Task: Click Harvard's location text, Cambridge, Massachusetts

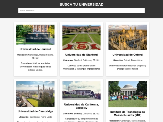Action: [x=35, y=56]
